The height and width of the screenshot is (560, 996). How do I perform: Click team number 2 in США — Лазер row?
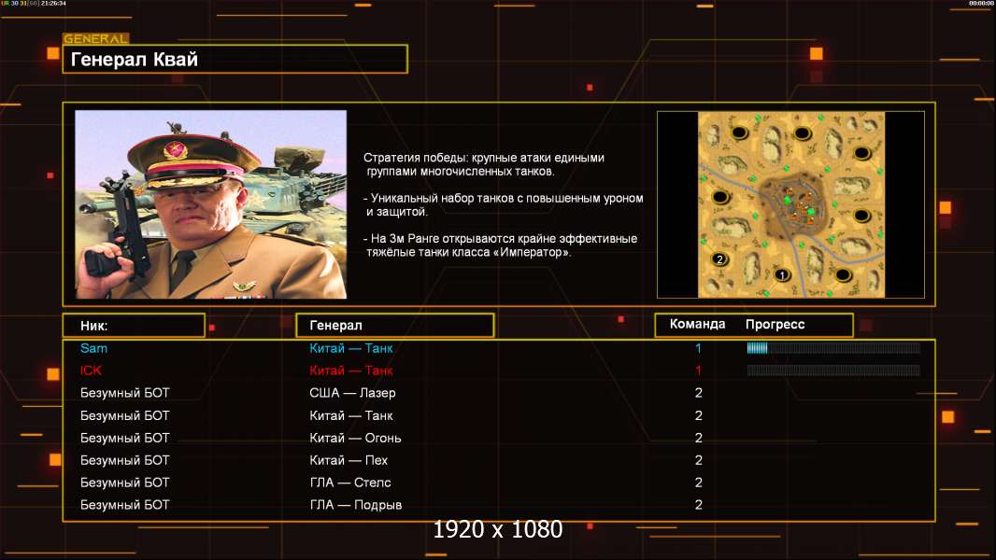[x=699, y=393]
